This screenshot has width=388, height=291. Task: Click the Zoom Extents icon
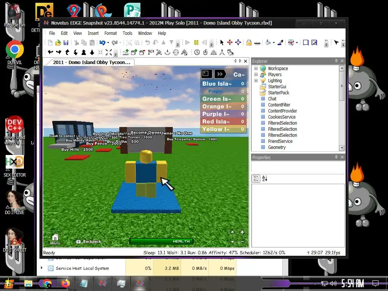tap(109, 52)
